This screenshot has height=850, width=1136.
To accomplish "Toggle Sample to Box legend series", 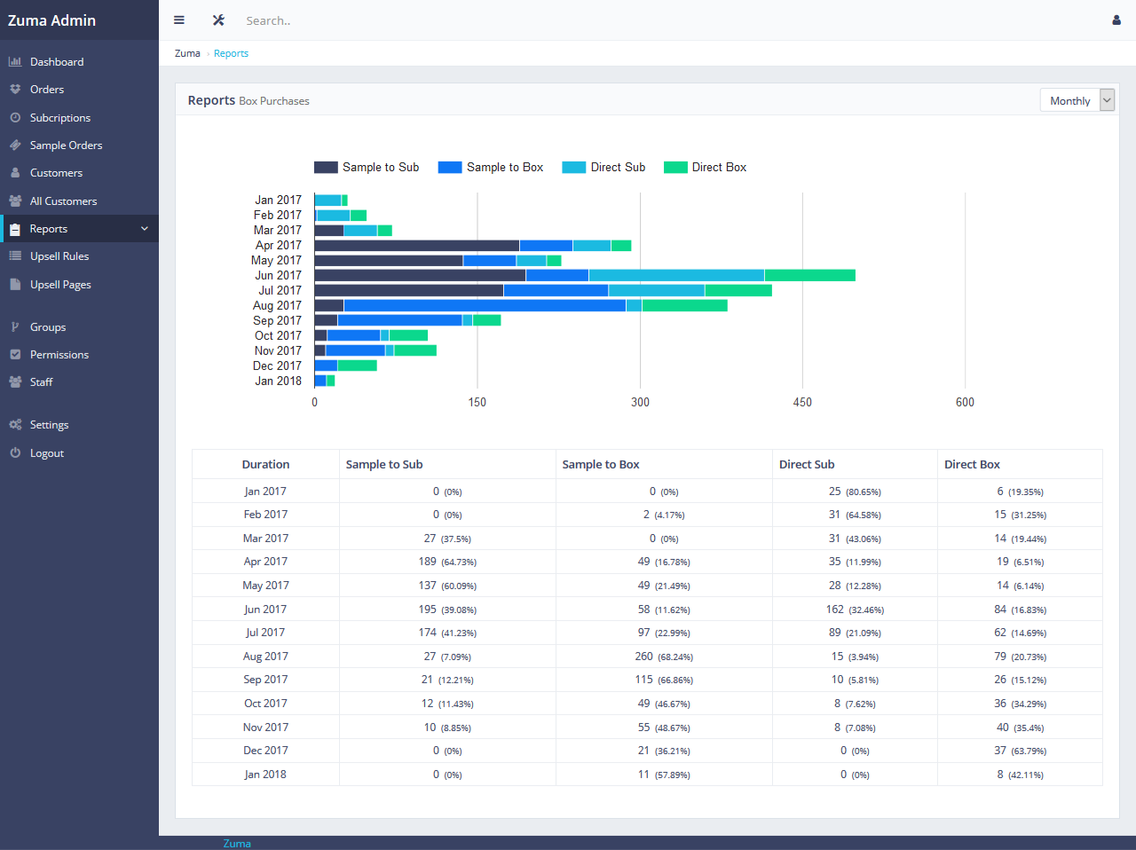I will point(491,167).
